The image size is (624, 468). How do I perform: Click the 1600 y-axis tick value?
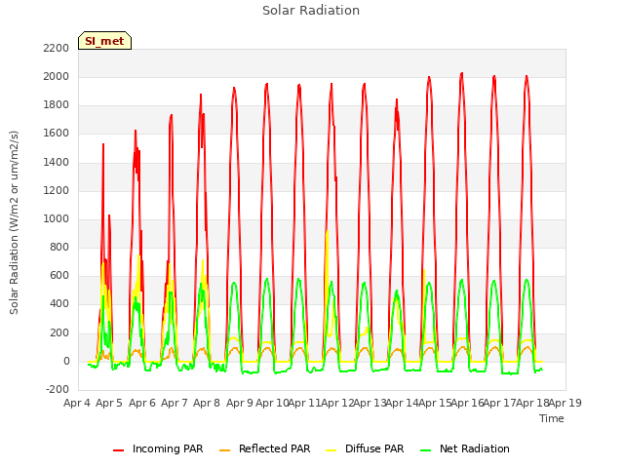[x=57, y=134]
